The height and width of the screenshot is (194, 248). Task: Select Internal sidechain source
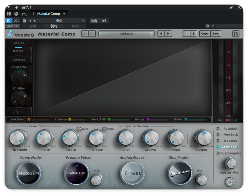coord(19,51)
